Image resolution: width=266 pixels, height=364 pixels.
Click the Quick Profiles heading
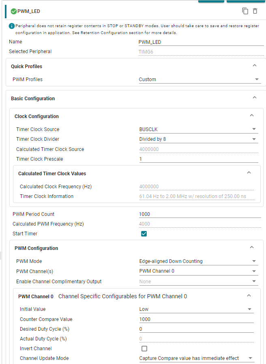click(x=26, y=67)
